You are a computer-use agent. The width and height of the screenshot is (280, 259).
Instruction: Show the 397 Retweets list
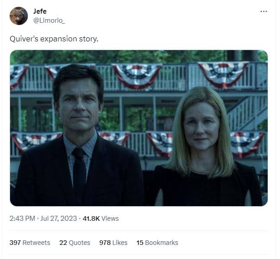click(30, 243)
